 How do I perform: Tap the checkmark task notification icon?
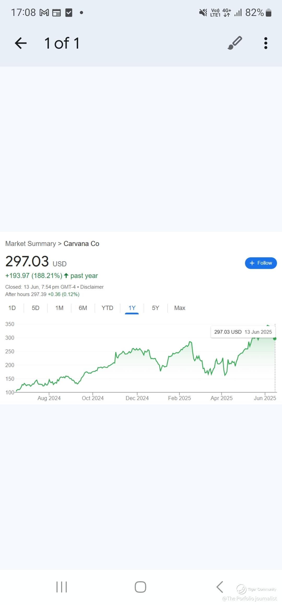point(69,13)
